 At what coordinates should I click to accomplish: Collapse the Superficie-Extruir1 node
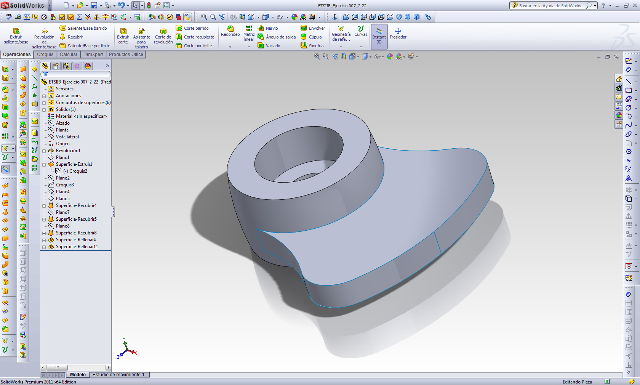tap(44, 165)
